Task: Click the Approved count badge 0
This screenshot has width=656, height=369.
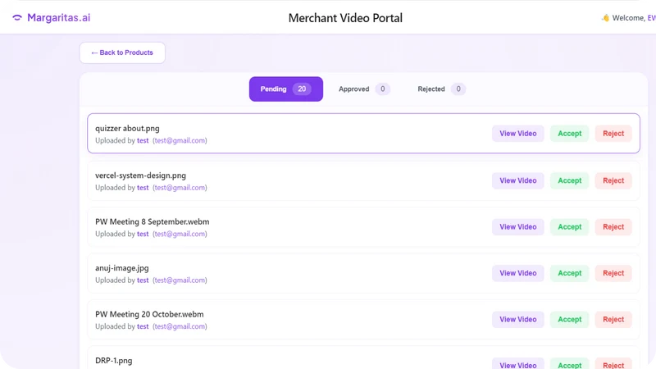Action: point(382,89)
